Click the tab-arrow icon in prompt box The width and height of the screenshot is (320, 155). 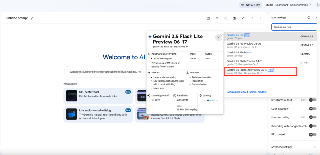[139, 72]
